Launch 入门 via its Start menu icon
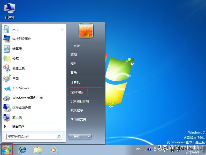Image resolution: width=206 pixels, height=155 pixels. pyautogui.click(x=6, y=29)
